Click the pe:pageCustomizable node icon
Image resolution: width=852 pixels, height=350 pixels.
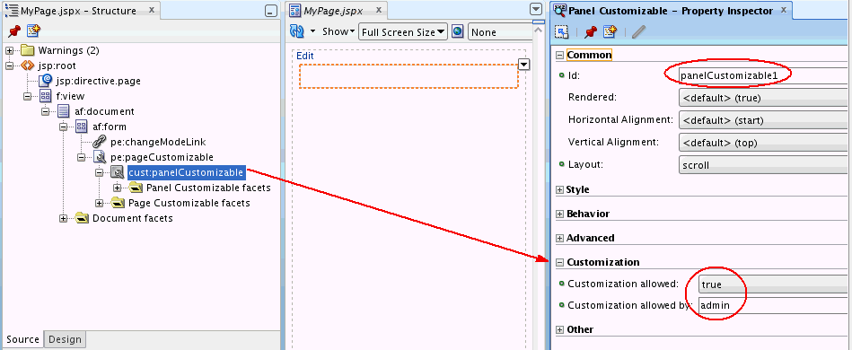point(100,157)
